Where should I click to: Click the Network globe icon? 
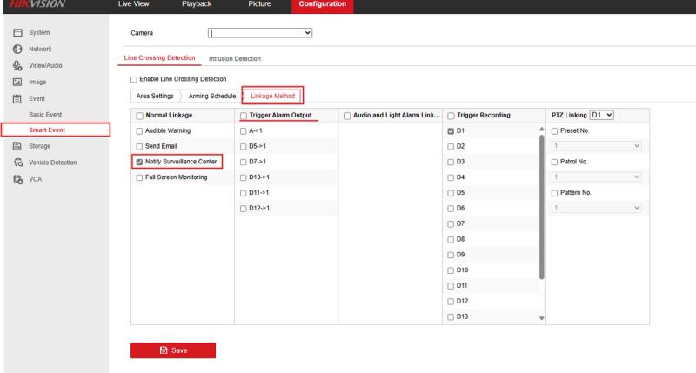click(17, 49)
